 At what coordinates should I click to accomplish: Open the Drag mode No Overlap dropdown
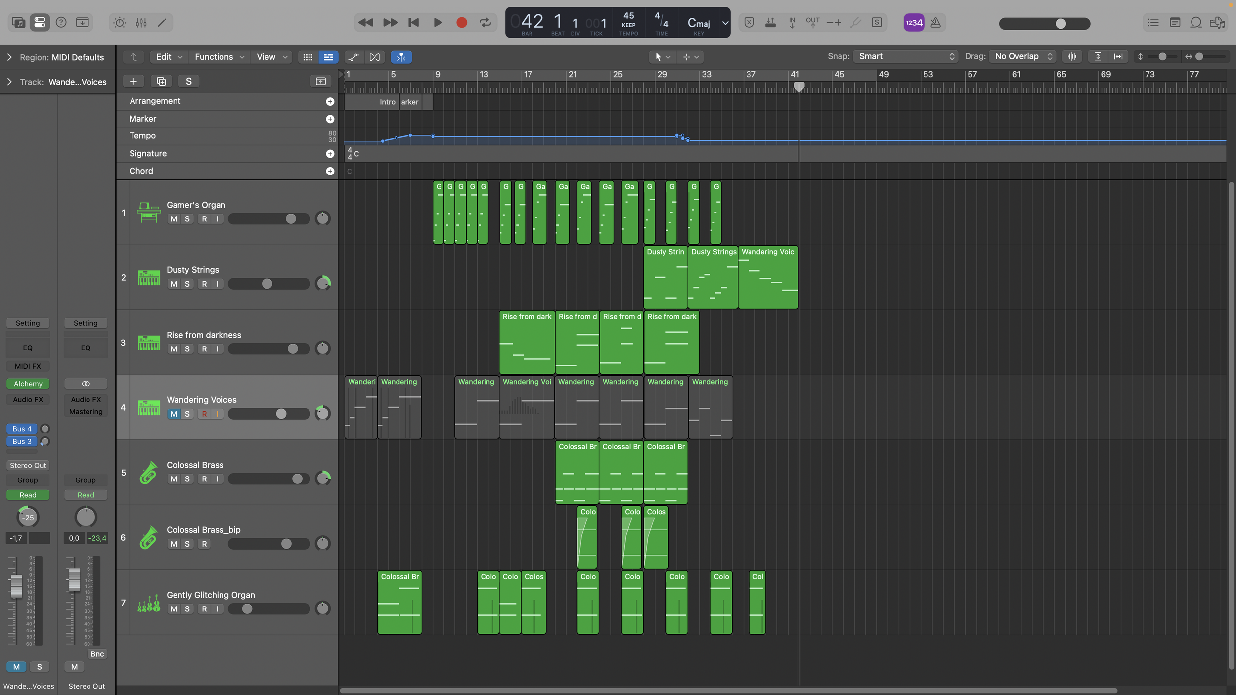point(1022,56)
